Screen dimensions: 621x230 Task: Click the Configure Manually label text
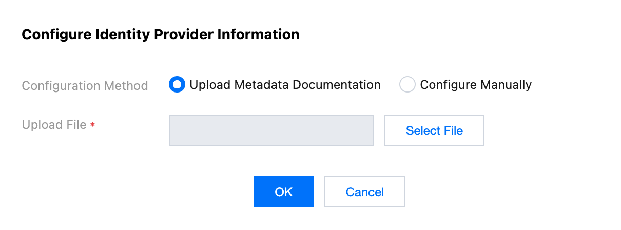(476, 85)
